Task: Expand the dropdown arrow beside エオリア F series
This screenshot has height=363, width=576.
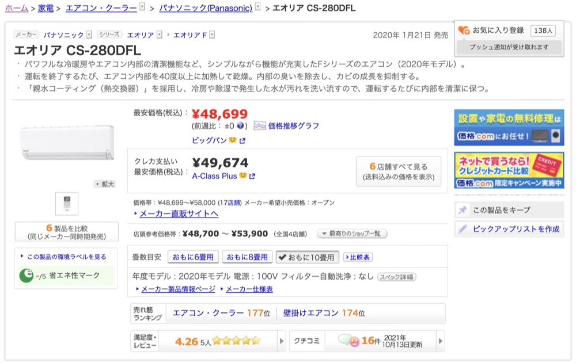Action: pos(212,35)
